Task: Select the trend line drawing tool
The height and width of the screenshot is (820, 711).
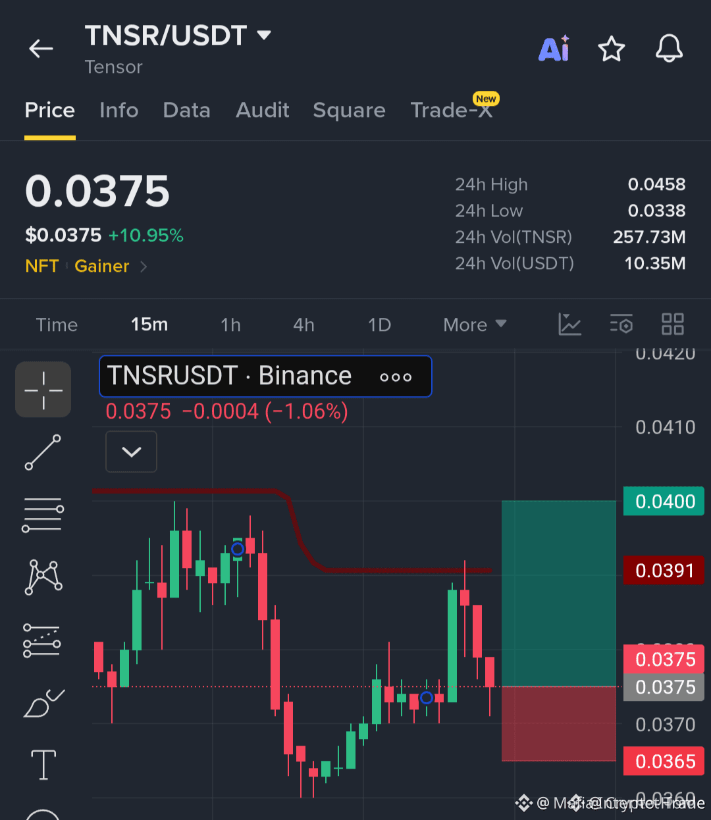Action: [x=43, y=452]
